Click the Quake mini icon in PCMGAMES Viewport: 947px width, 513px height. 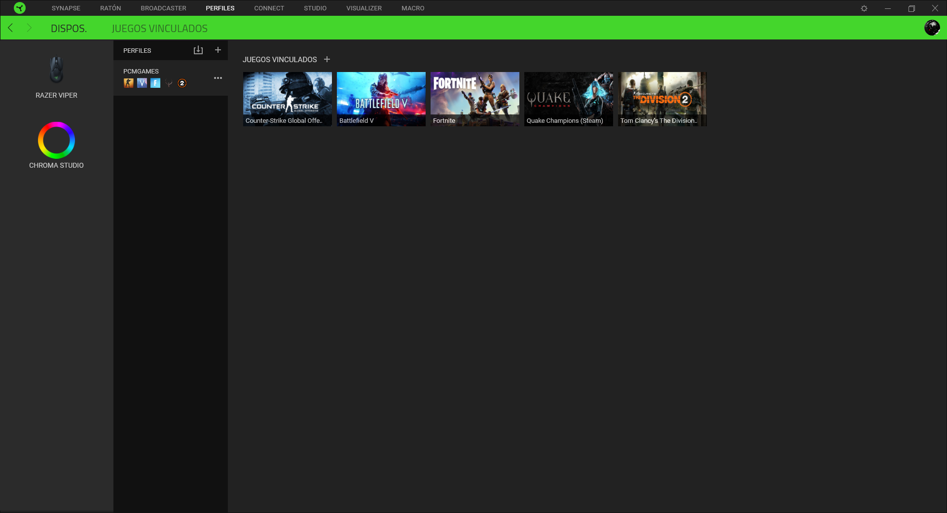click(x=169, y=83)
